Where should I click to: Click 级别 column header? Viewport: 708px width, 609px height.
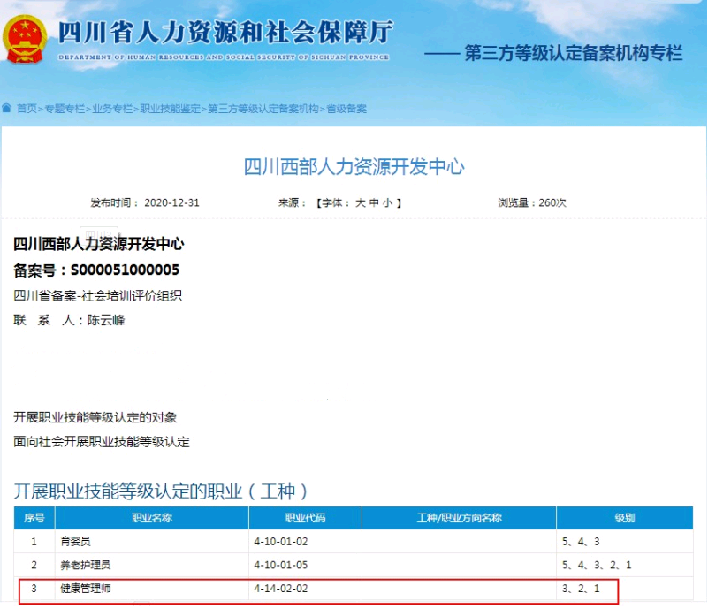point(625,518)
